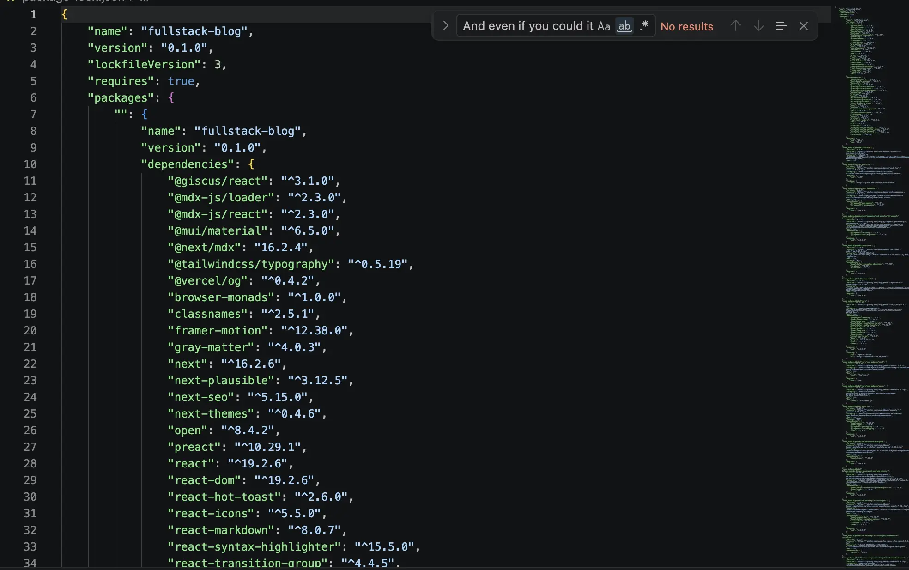Image resolution: width=909 pixels, height=570 pixels.
Task: Click the "0.1.0" version value on line 3
Action: (x=184, y=48)
